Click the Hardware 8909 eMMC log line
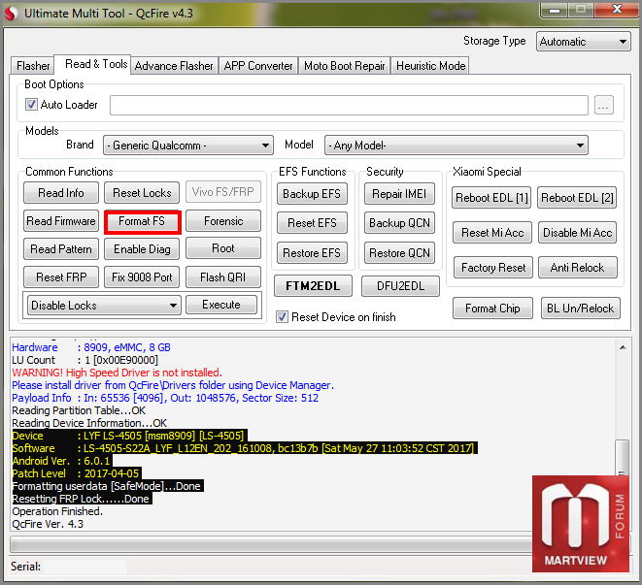The width and height of the screenshot is (642, 585). (x=91, y=347)
